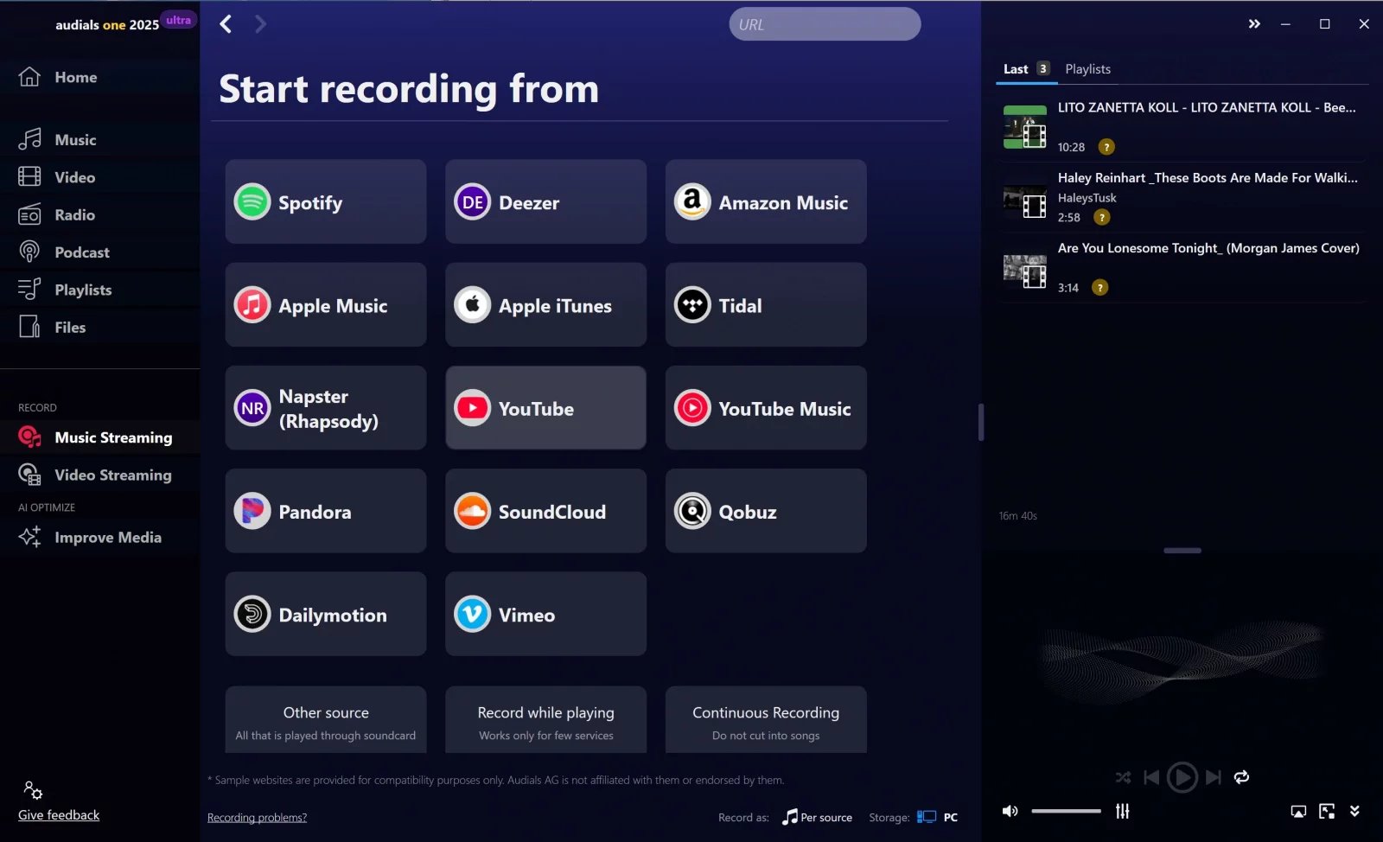Select Music Streaming recorder
This screenshot has width=1383, height=842.
pyautogui.click(x=99, y=437)
